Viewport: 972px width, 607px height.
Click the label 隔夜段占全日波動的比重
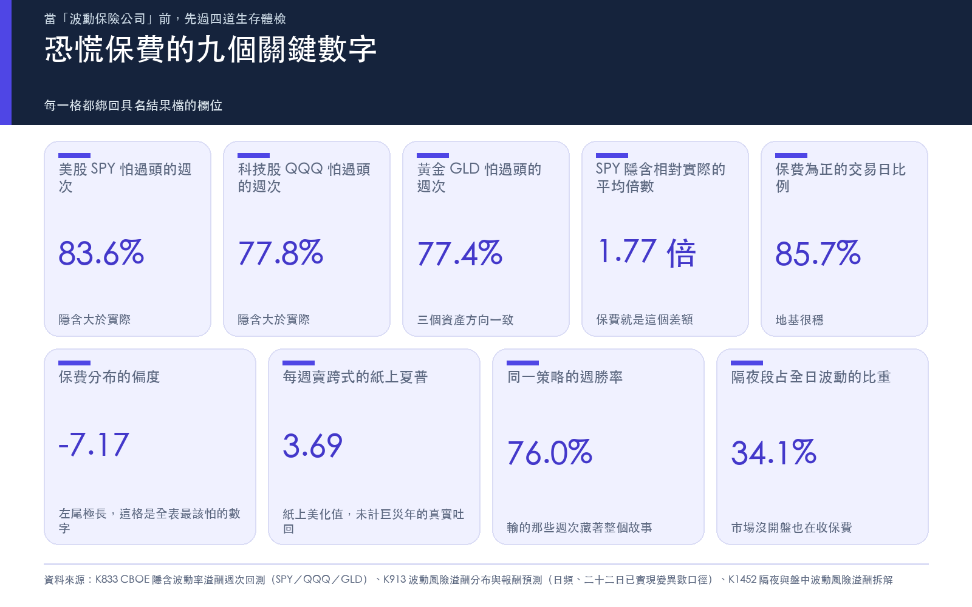coord(811,377)
